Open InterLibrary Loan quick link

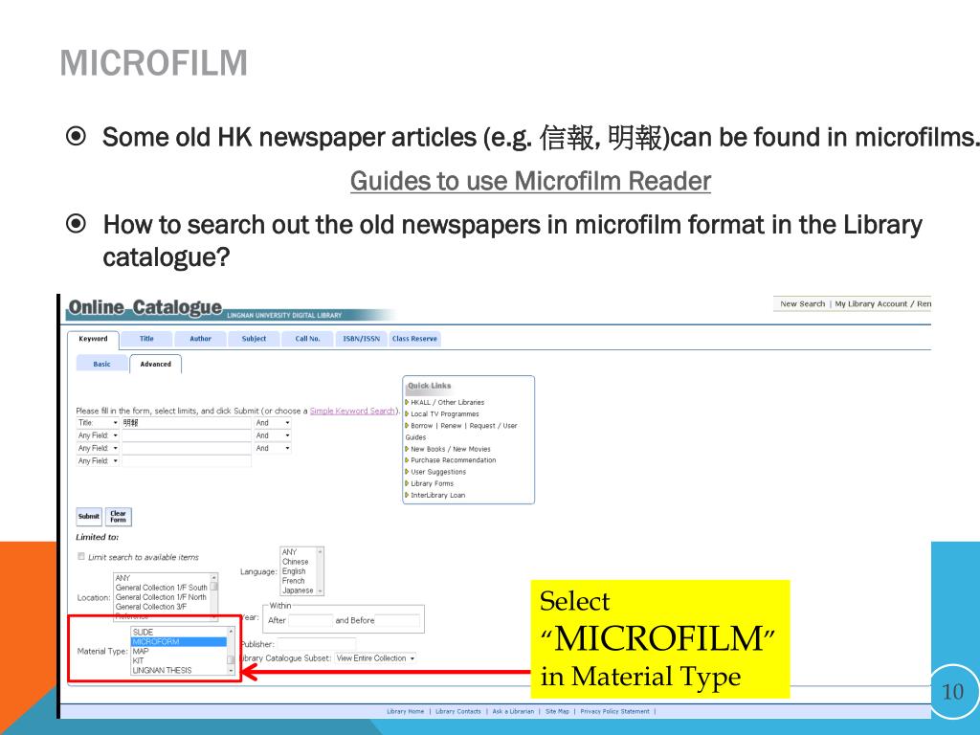coord(437,495)
